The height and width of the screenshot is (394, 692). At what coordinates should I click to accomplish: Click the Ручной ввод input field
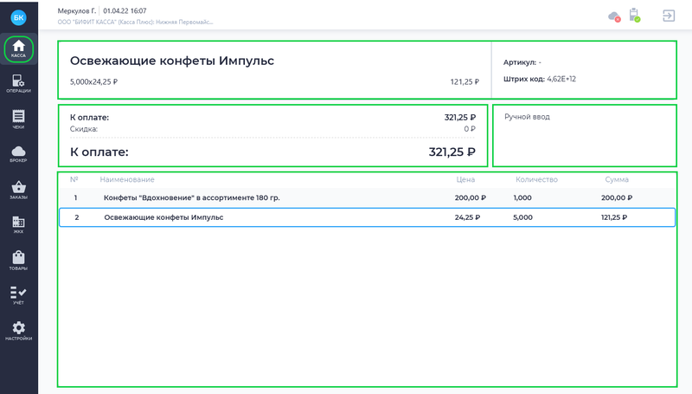click(x=584, y=136)
